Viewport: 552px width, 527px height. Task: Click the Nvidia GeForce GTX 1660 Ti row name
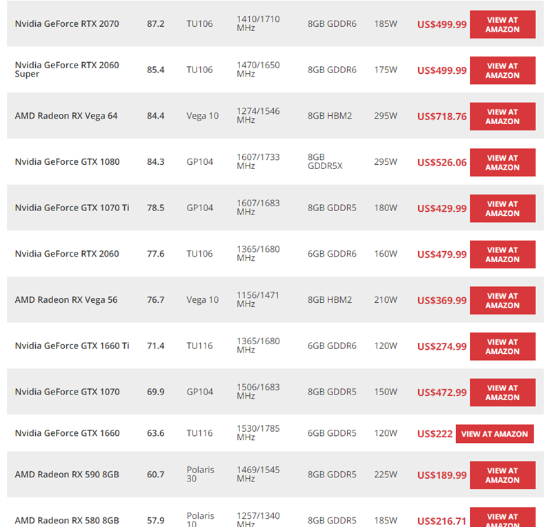(72, 346)
